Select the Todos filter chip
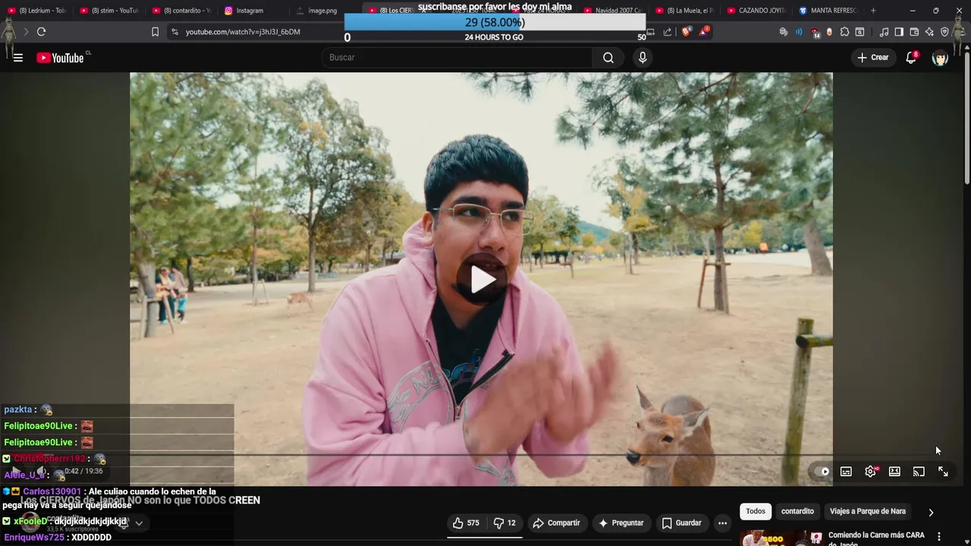Screen dimensions: 971x546 point(756,511)
